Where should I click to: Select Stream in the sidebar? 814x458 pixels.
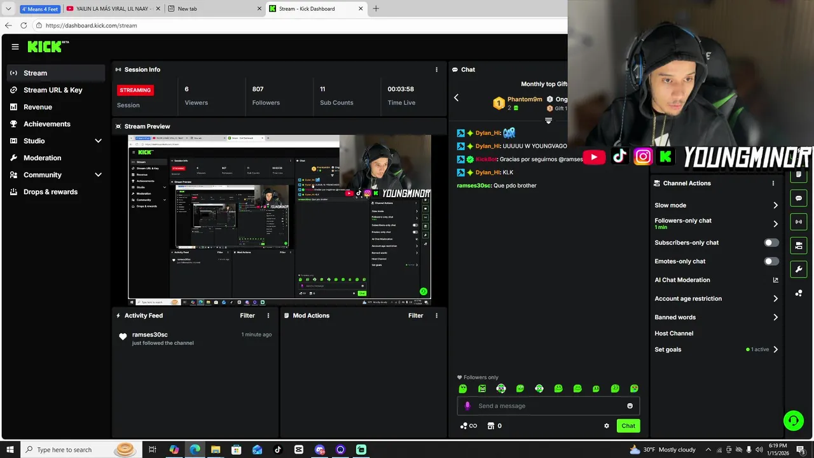point(56,73)
